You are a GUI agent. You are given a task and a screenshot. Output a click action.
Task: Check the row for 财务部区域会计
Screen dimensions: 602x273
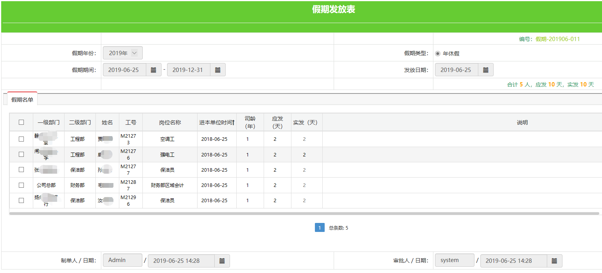pos(21,185)
